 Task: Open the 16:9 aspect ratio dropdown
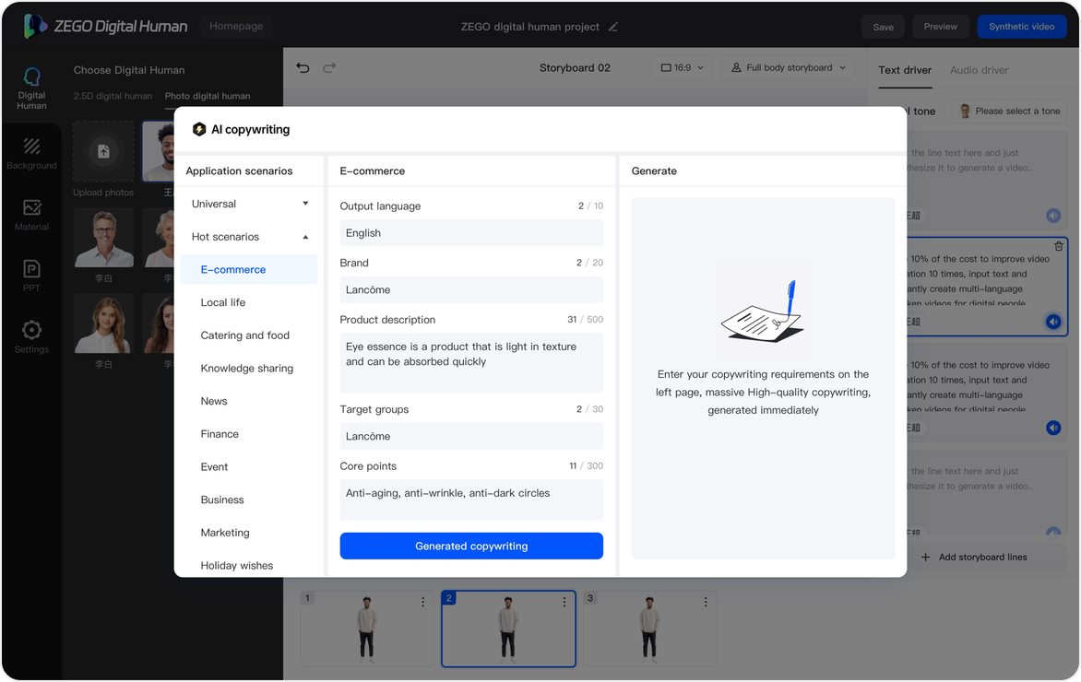[682, 67]
